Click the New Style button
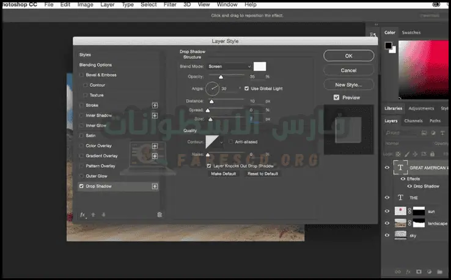The height and width of the screenshot is (280, 451). [348, 84]
